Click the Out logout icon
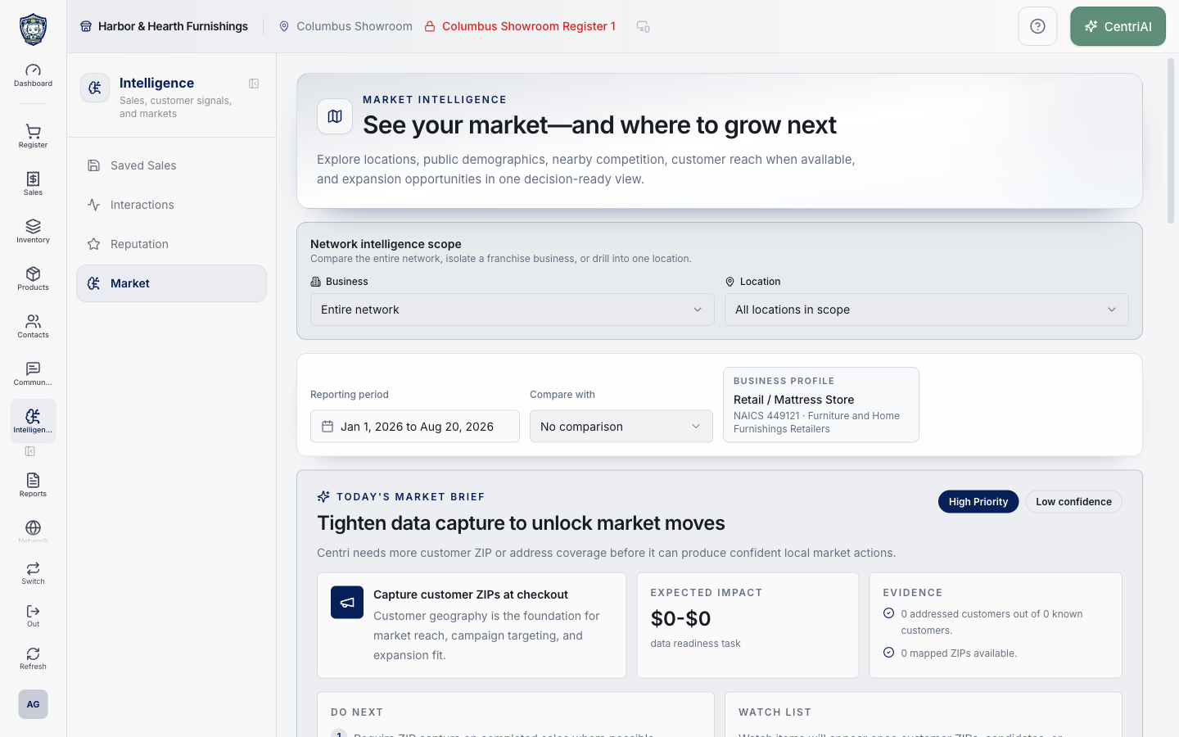1179x737 pixels. click(33, 616)
